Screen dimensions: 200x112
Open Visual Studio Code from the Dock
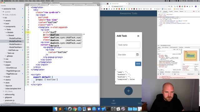coord(65,109)
